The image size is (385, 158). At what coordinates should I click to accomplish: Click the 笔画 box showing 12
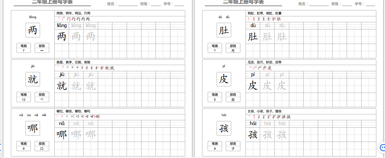pos(24,97)
